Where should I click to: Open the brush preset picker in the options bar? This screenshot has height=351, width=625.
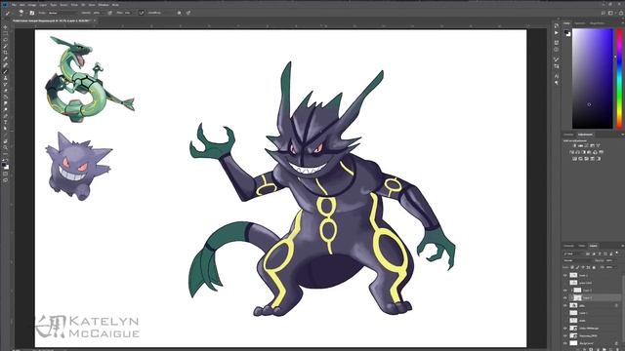21,13
